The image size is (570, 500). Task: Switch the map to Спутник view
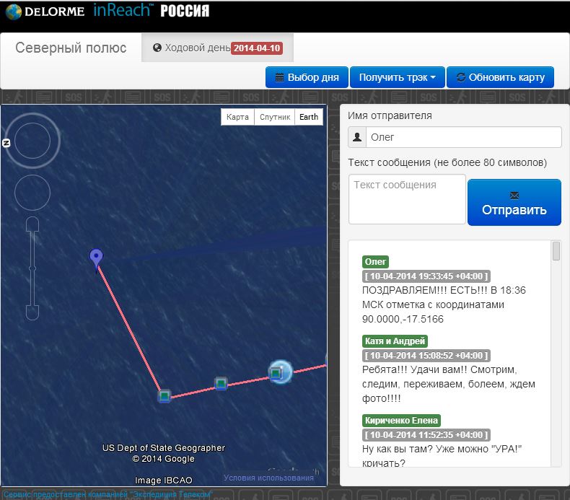(275, 118)
